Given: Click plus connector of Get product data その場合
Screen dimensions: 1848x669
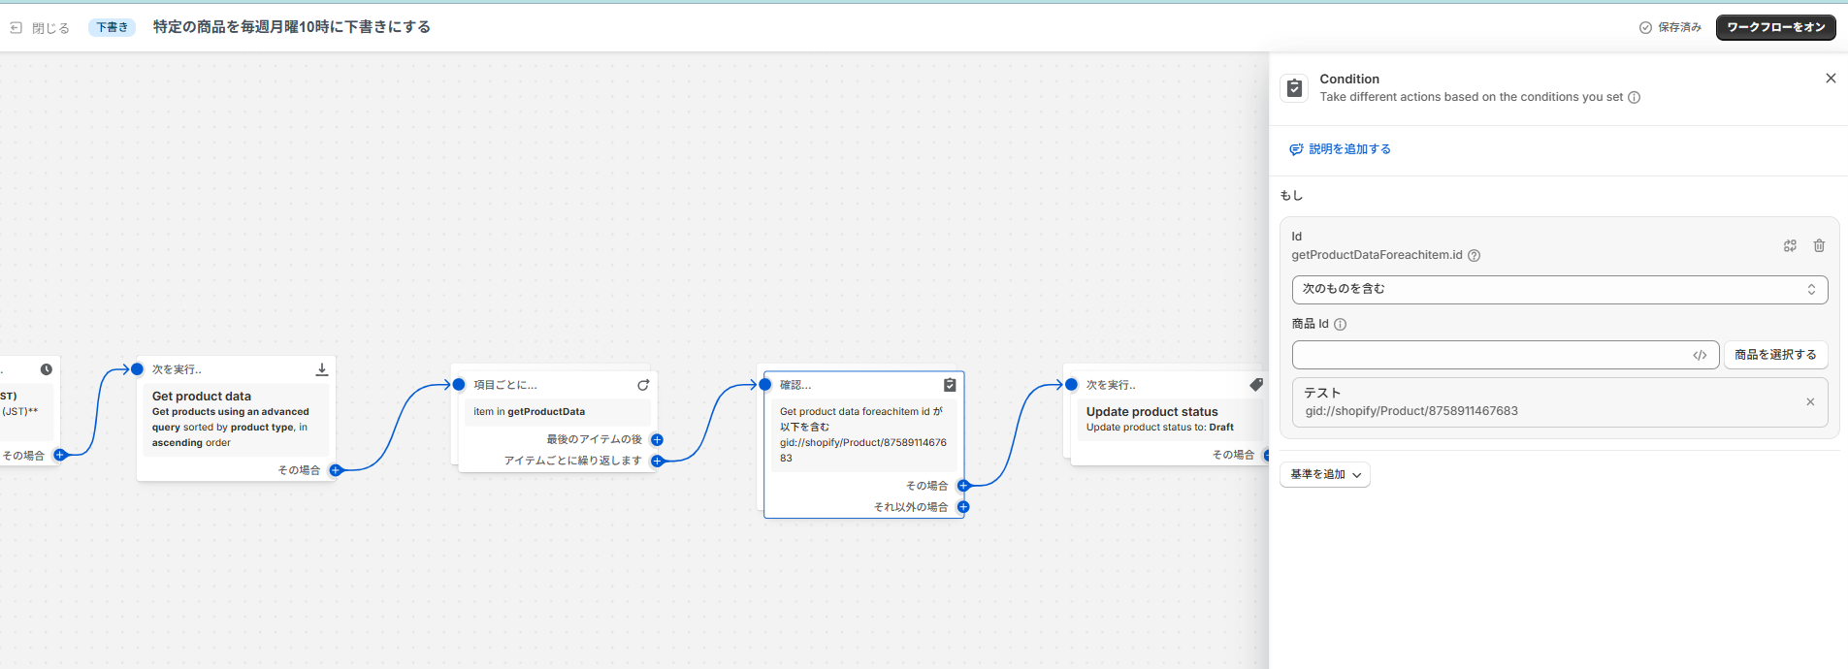Looking at the screenshot, I should click(336, 470).
